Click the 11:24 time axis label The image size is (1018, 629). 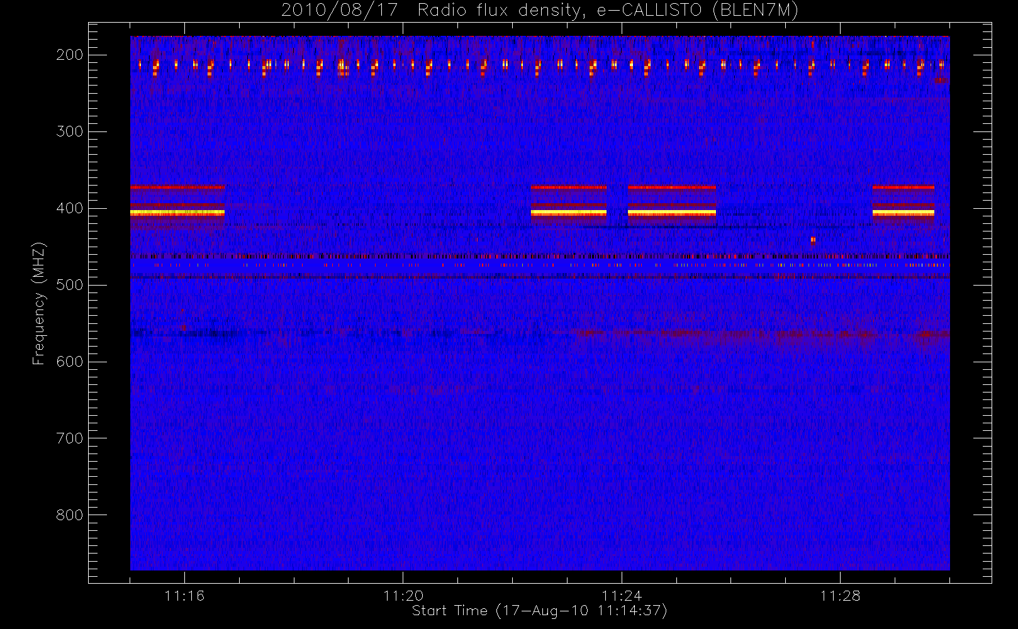622,596
